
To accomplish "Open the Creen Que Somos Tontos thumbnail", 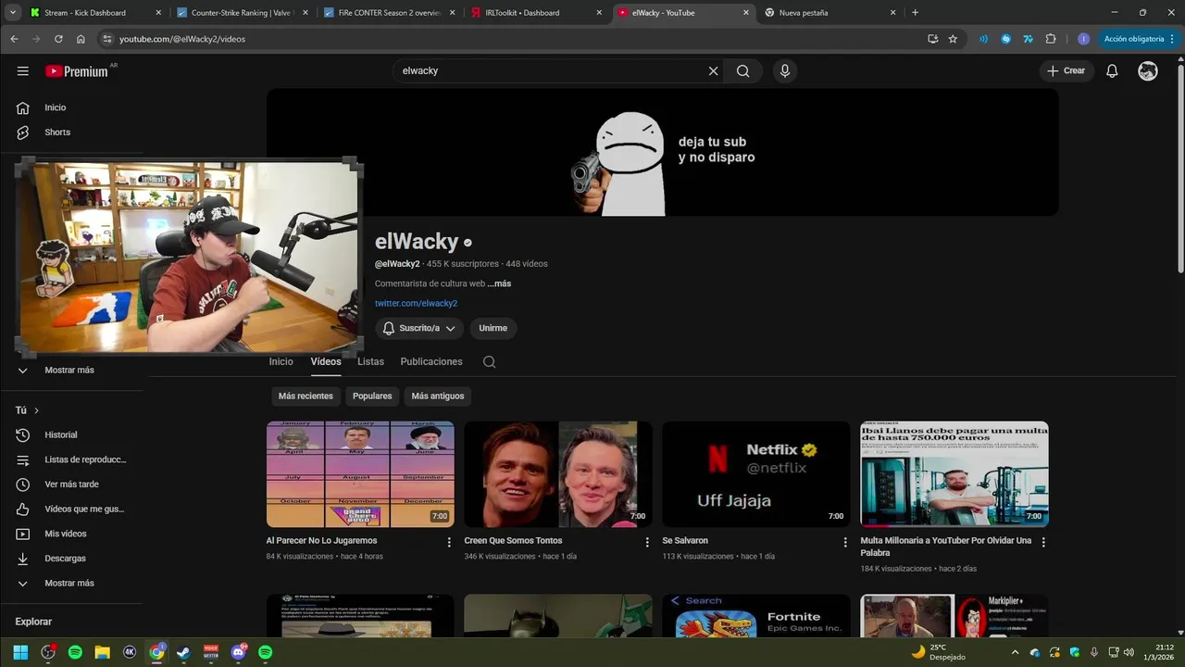I will (558, 474).
